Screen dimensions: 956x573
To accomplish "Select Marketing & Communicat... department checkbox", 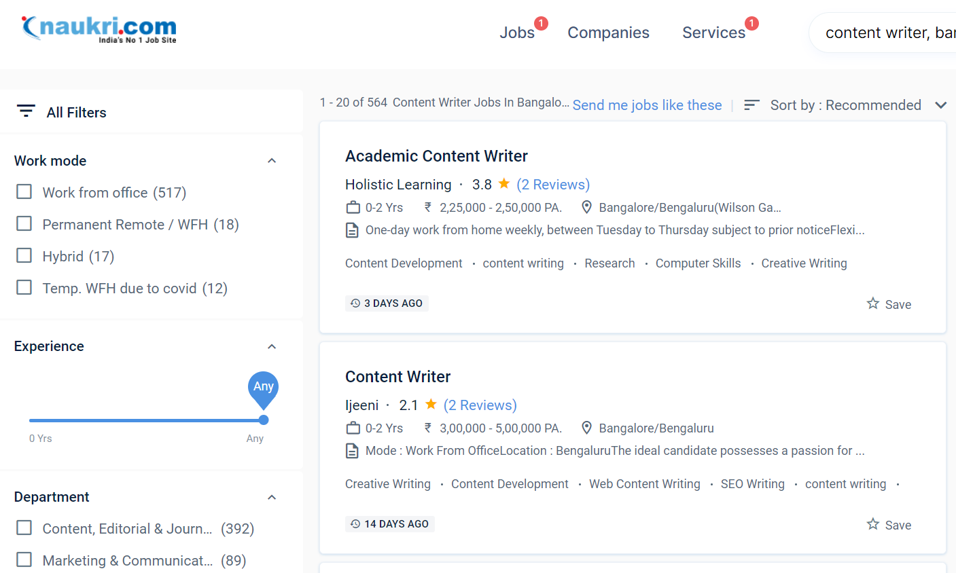I will click(24, 560).
